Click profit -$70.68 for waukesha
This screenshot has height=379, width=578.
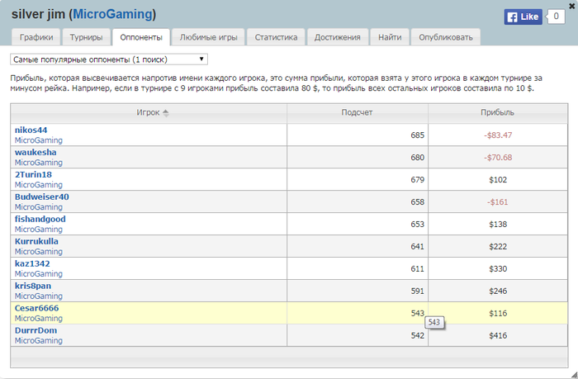[498, 158]
